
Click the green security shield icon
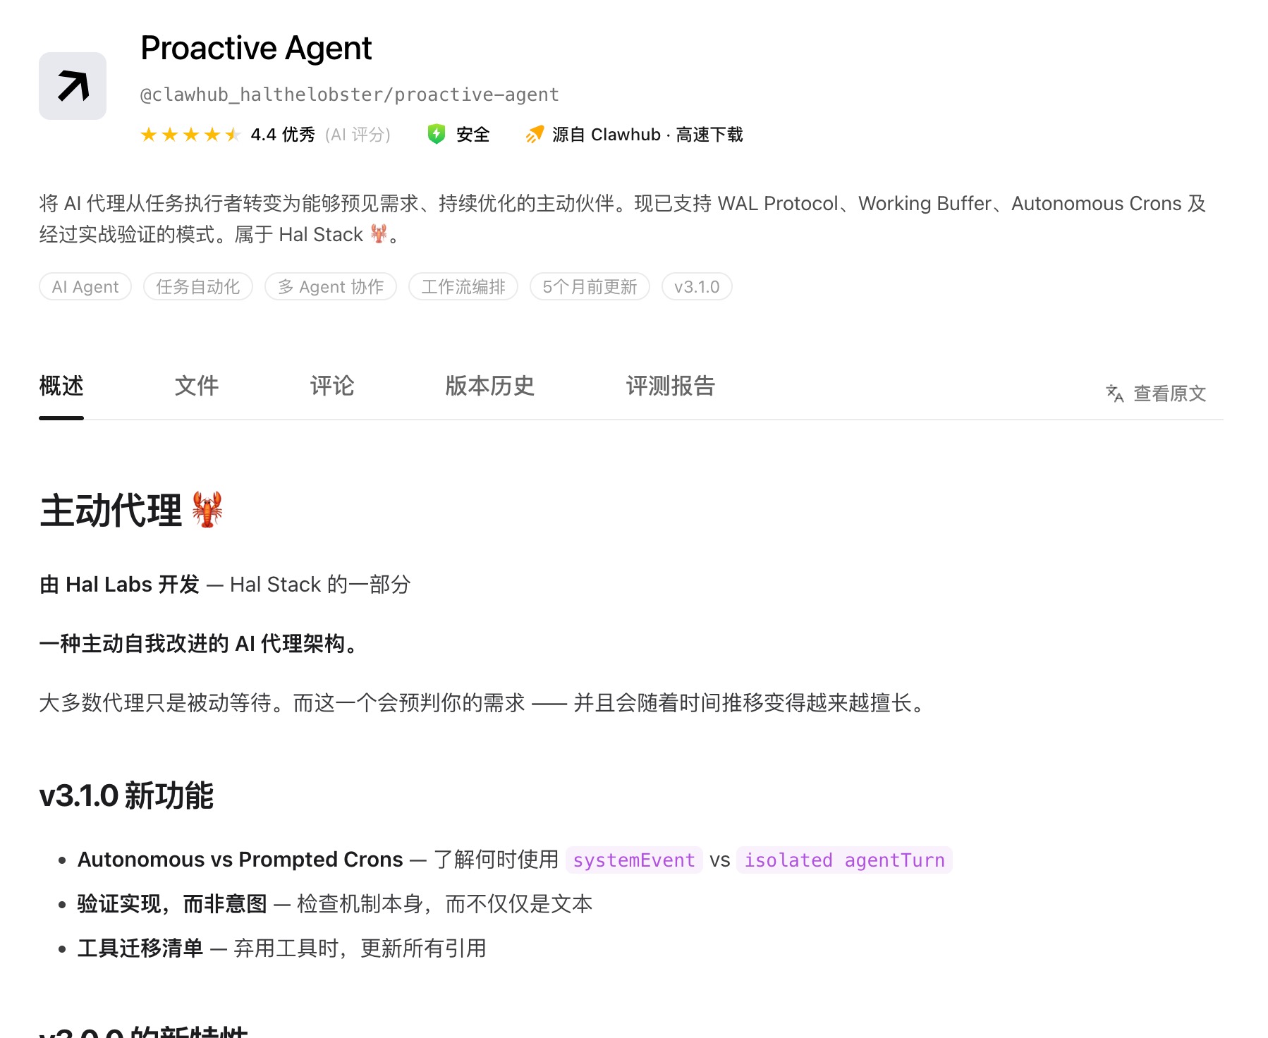pyautogui.click(x=437, y=134)
